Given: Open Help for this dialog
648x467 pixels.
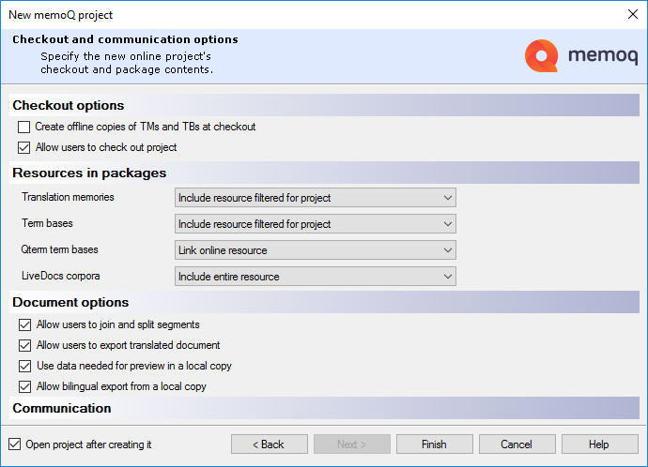Looking at the screenshot, I should 598,444.
